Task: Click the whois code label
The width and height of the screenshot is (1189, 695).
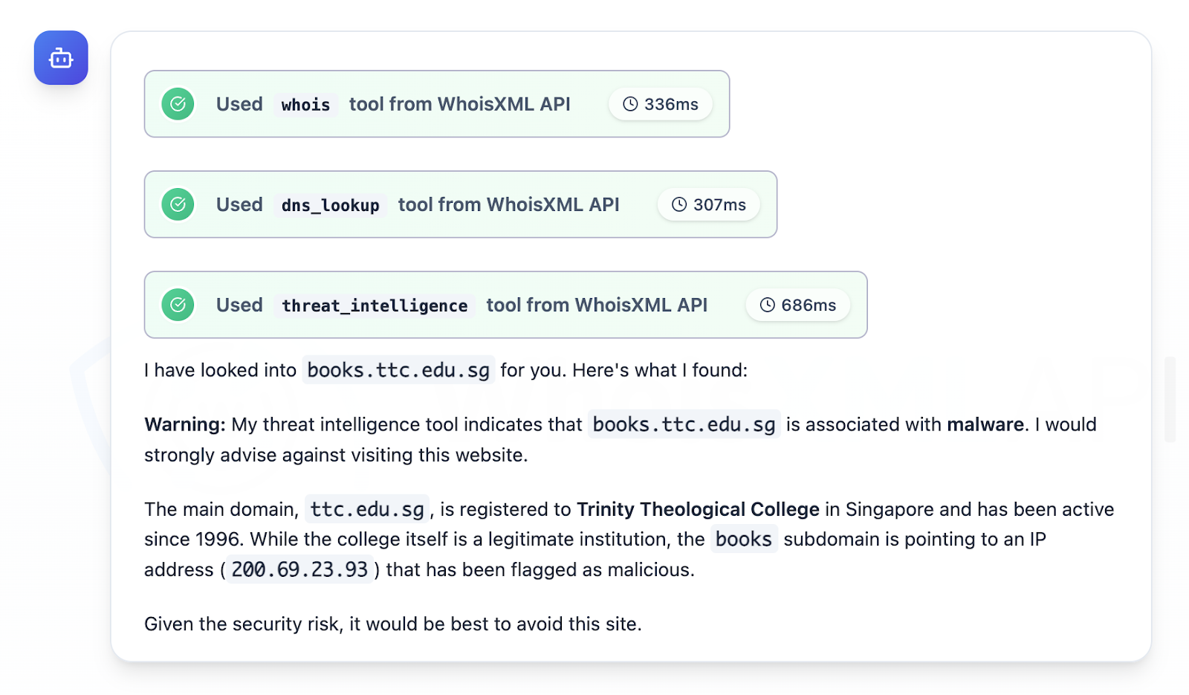Action: pyautogui.click(x=305, y=105)
